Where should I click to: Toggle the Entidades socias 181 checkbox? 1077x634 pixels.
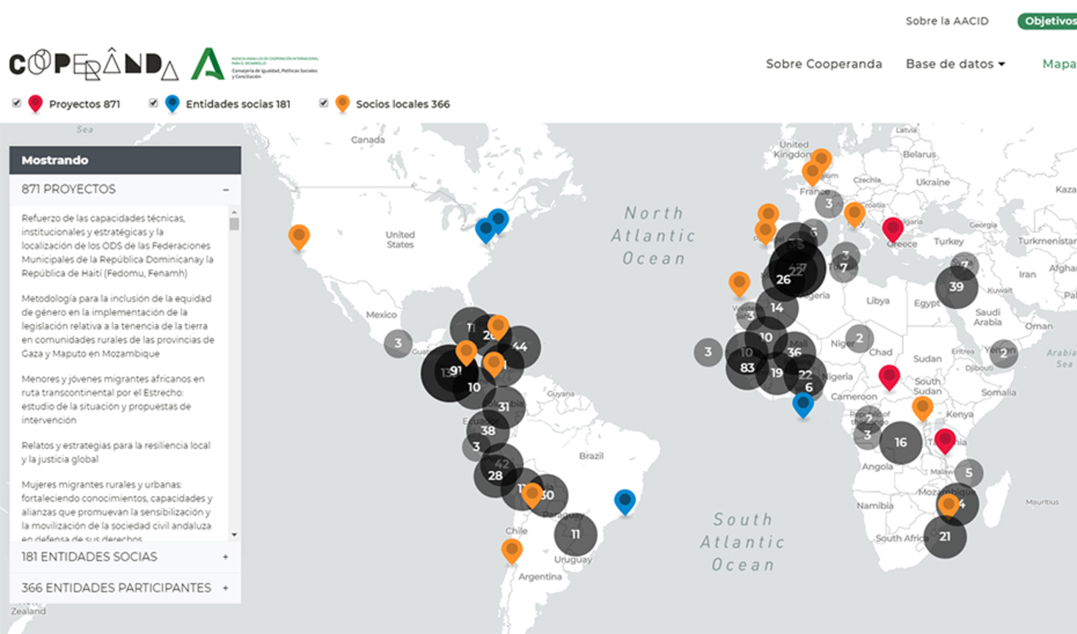[x=153, y=103]
